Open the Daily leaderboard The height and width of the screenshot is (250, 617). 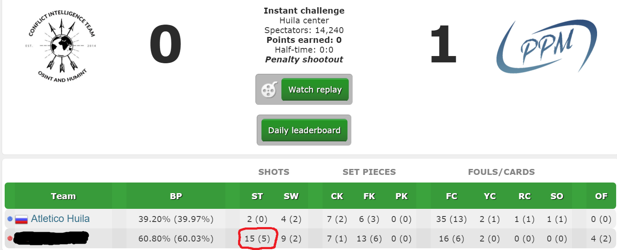pos(304,130)
